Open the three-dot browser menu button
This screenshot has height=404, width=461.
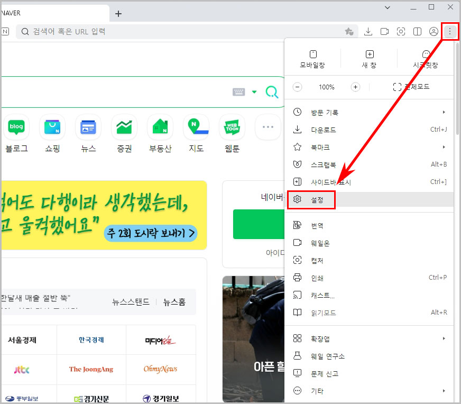pos(449,31)
